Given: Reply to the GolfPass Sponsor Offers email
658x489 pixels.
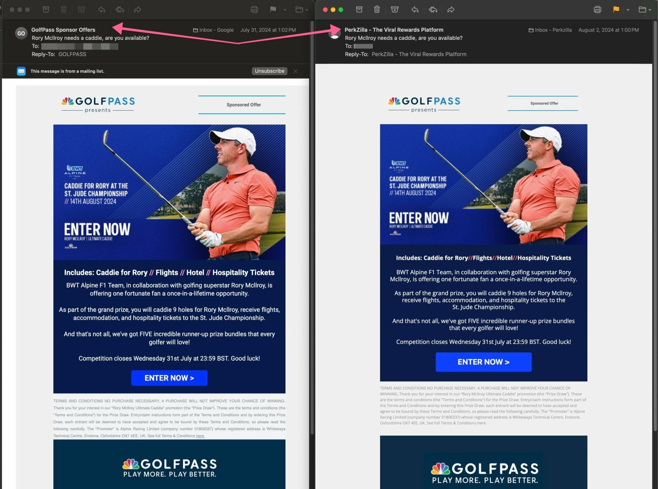Looking at the screenshot, I should [x=102, y=10].
